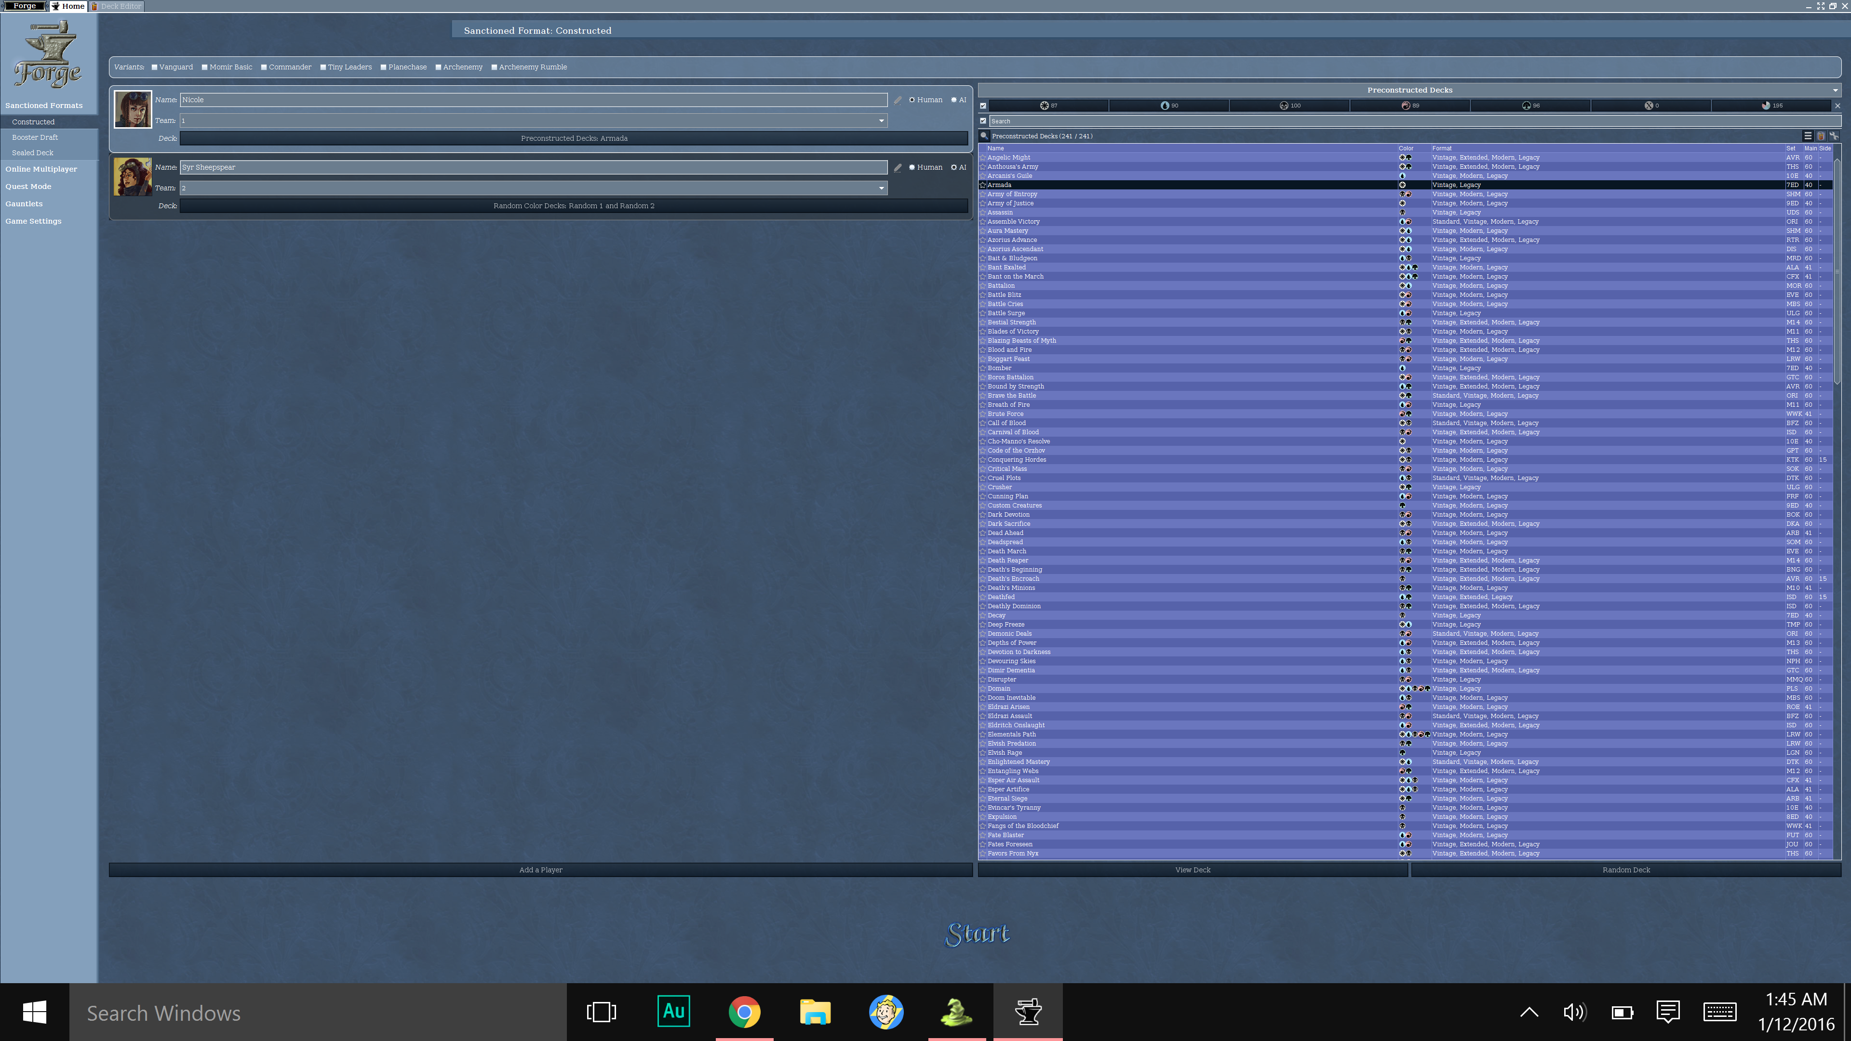This screenshot has width=1851, height=1041.
Task: Filter decks by red mana symbol
Action: point(1410,106)
